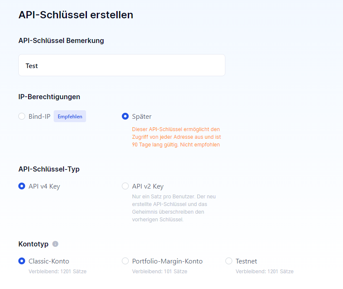This screenshot has width=343, height=289.
Task: Choose the Später IP permission option
Action: (x=125, y=116)
